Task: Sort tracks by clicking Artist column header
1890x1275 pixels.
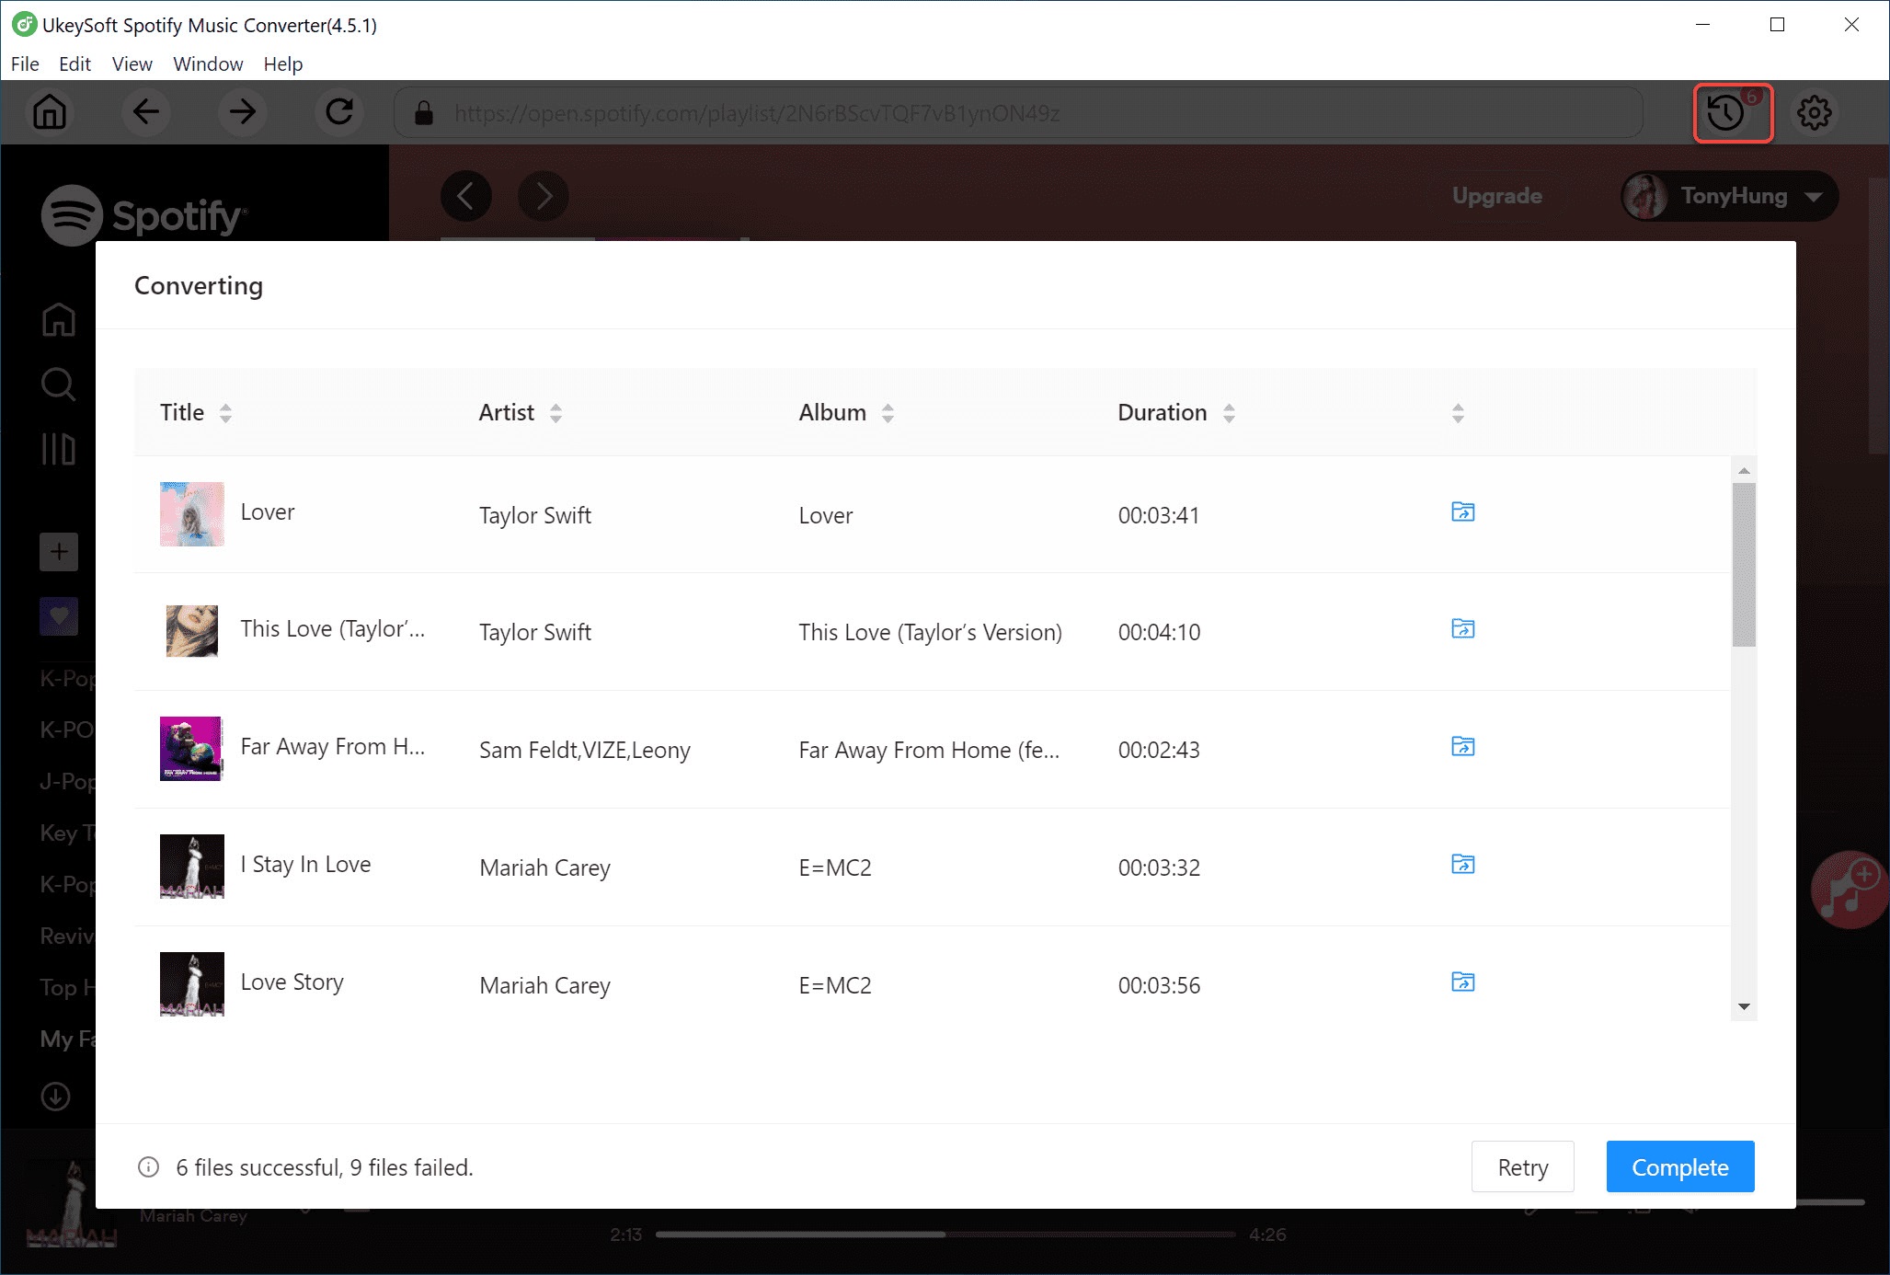Action: (x=518, y=413)
